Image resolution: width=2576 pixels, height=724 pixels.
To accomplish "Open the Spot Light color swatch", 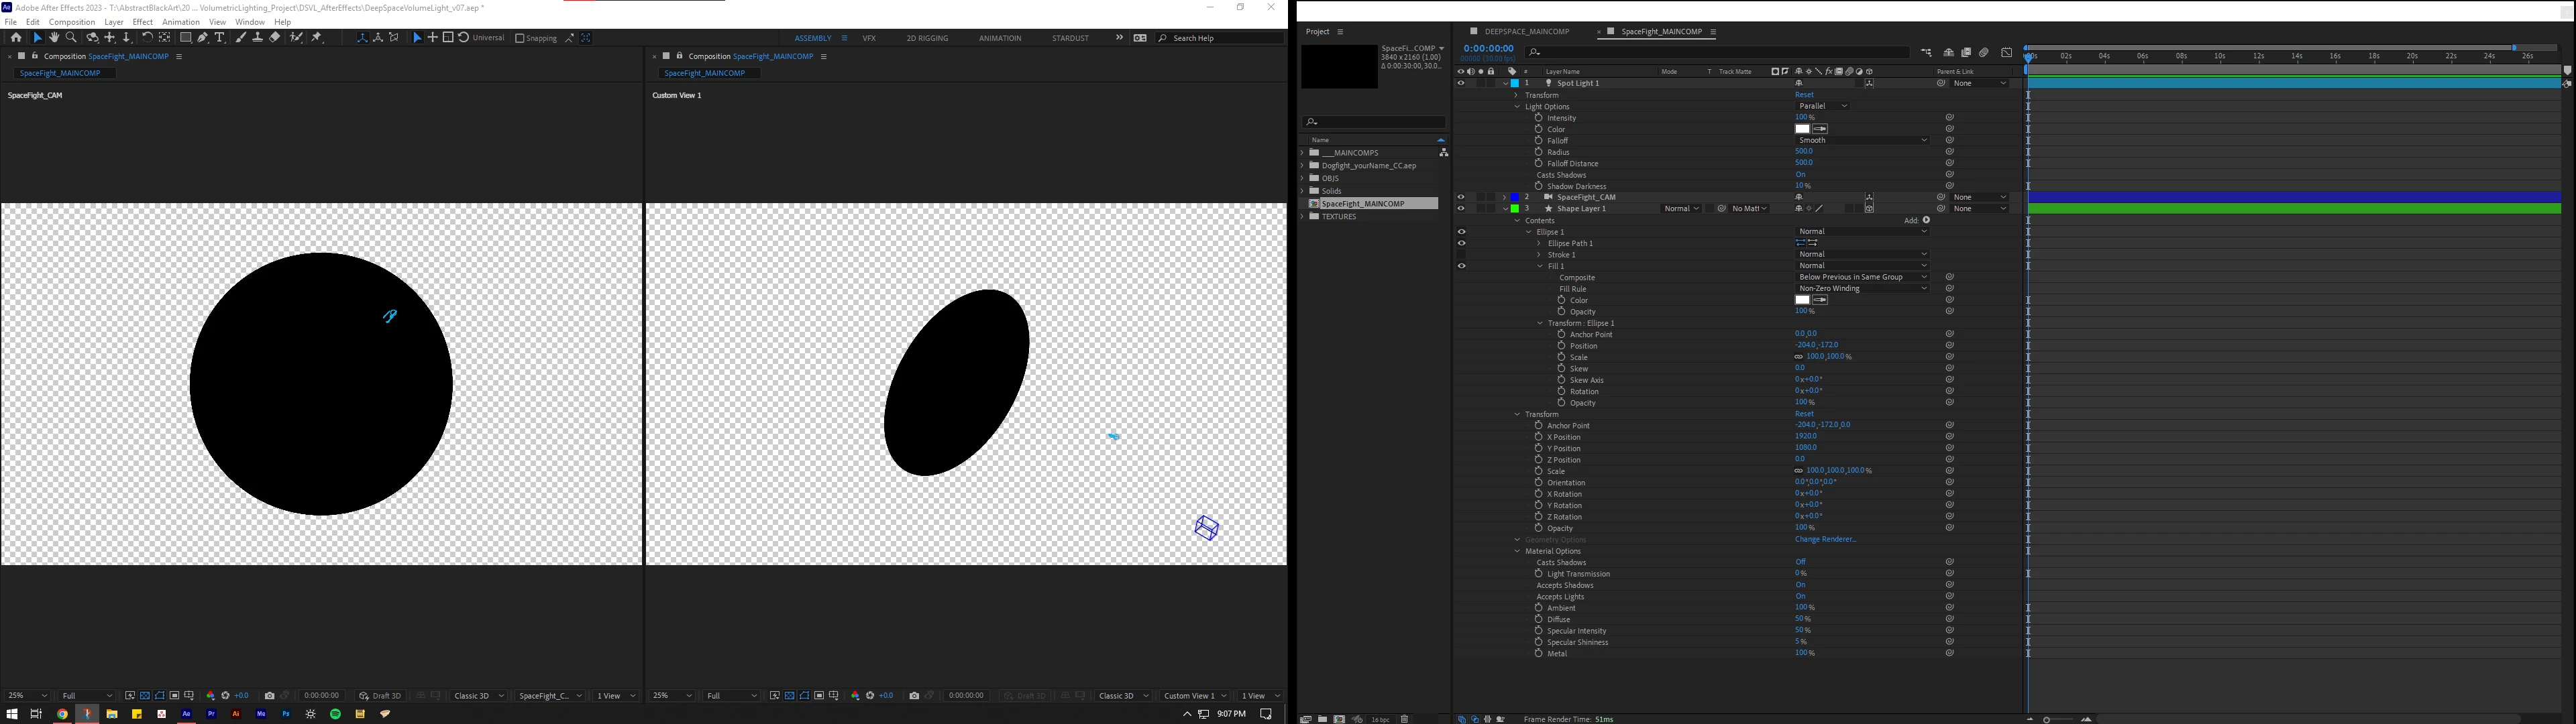I will 1802,129.
